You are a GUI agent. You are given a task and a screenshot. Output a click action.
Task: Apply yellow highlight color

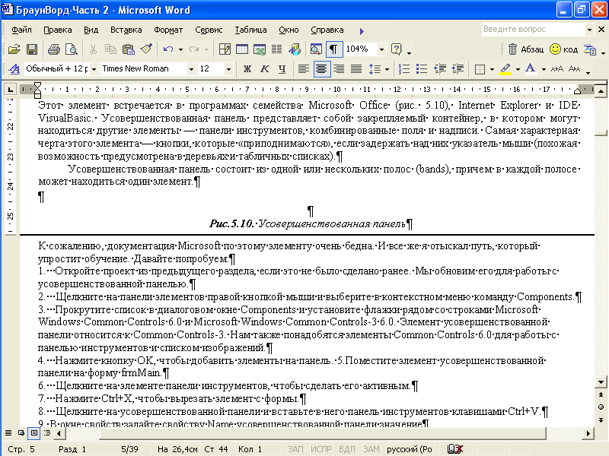pos(505,69)
